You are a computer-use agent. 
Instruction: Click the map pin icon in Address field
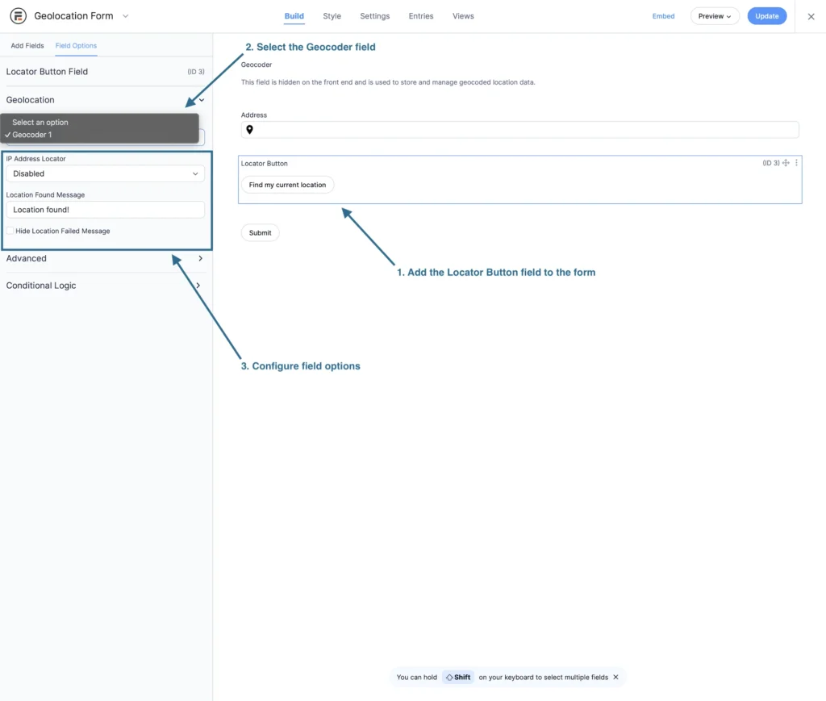(251, 129)
